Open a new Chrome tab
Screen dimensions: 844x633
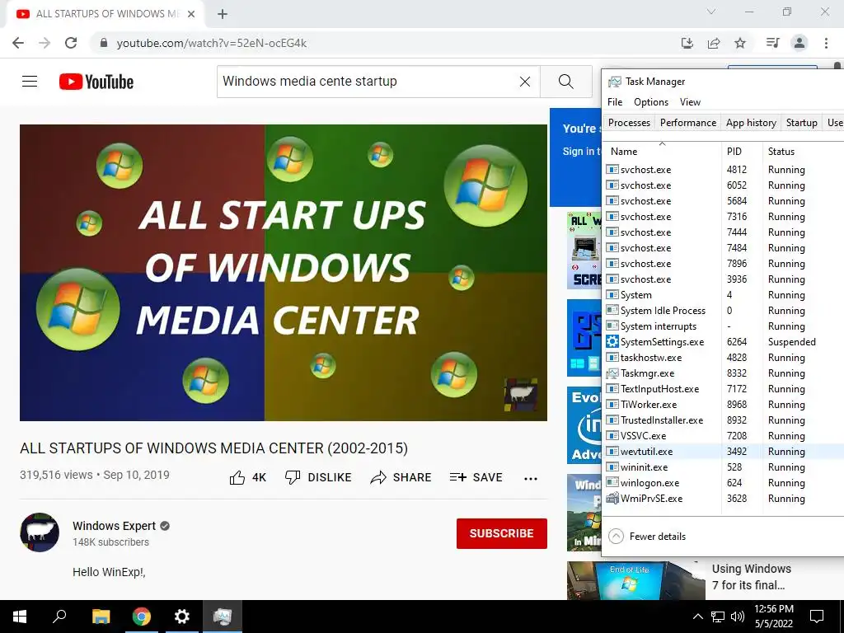tap(223, 14)
